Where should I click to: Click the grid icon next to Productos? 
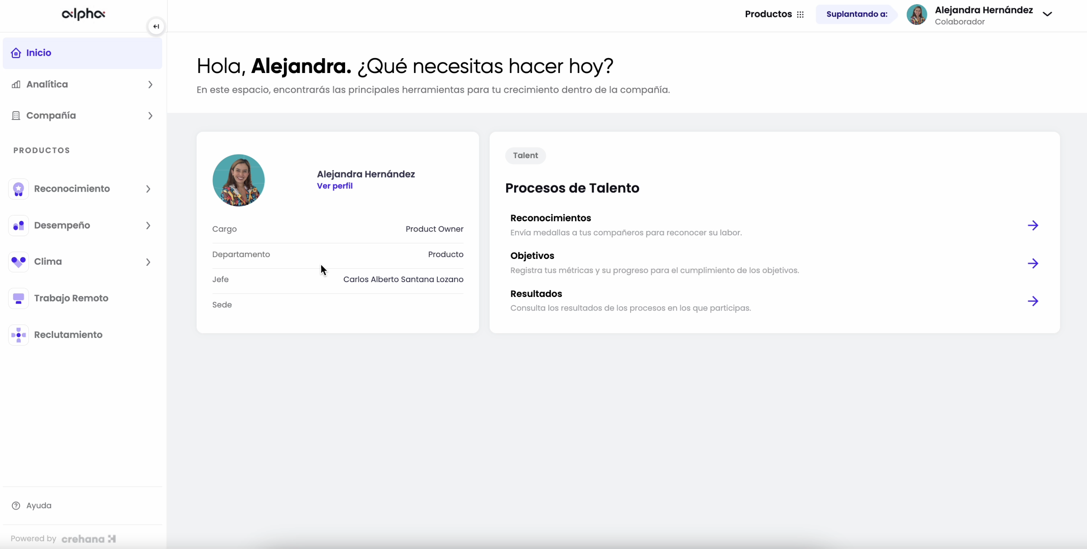coord(801,14)
